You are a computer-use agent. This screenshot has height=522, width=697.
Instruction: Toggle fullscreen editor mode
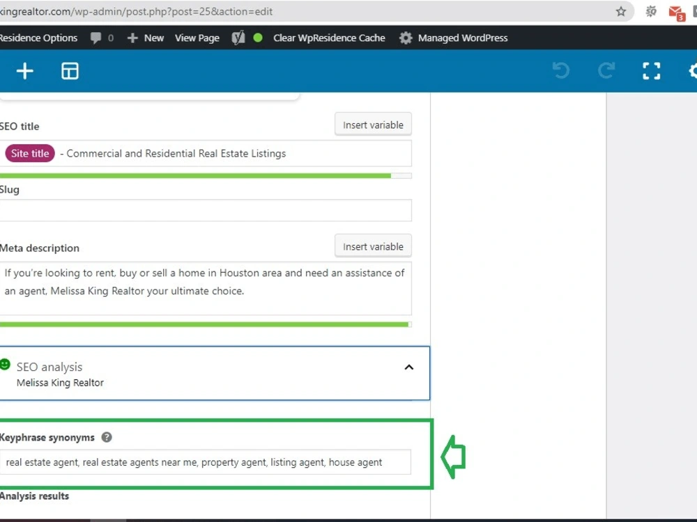[651, 71]
